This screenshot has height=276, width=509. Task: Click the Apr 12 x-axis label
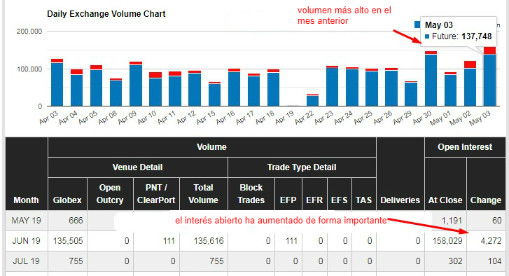pyautogui.click(x=186, y=117)
